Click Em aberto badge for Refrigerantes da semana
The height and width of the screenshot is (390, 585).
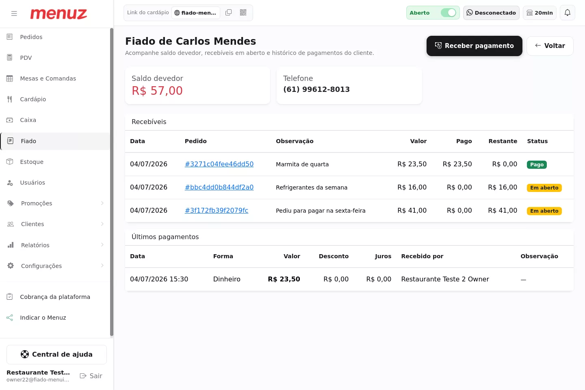[544, 188]
